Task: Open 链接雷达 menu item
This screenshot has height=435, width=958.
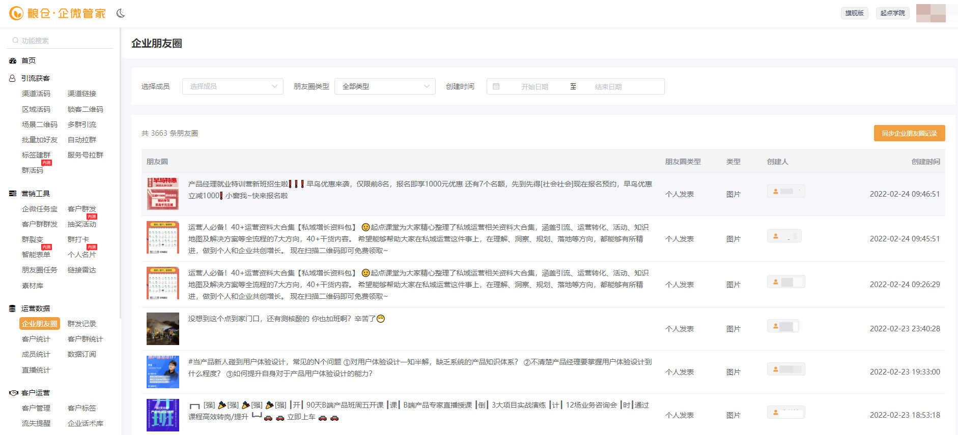Action: point(82,270)
